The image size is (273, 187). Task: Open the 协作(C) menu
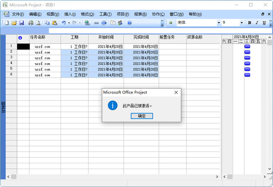158,14
